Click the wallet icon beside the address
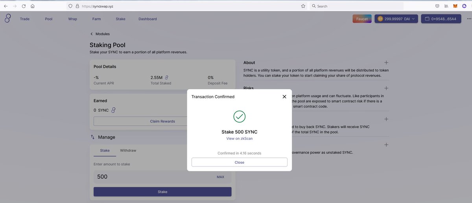Viewport: 472px width, 203px height. tap(427, 19)
